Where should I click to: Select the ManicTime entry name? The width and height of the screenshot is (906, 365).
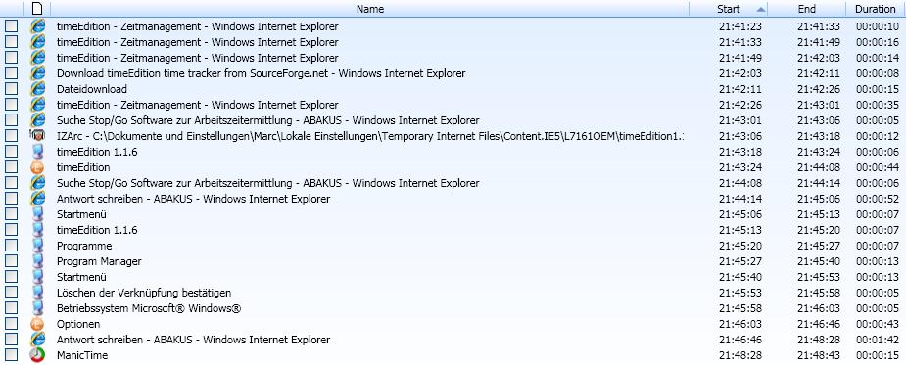(82, 355)
